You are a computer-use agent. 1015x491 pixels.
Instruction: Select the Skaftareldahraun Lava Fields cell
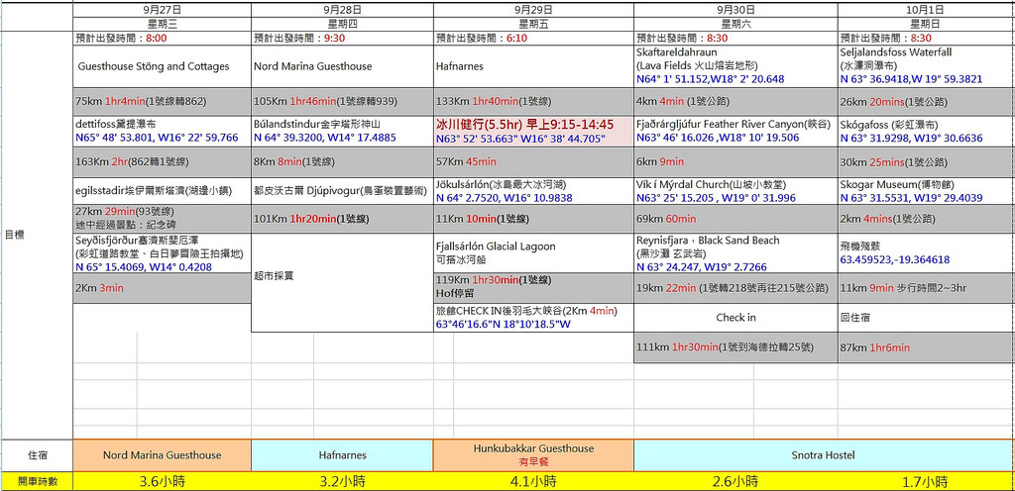click(735, 66)
